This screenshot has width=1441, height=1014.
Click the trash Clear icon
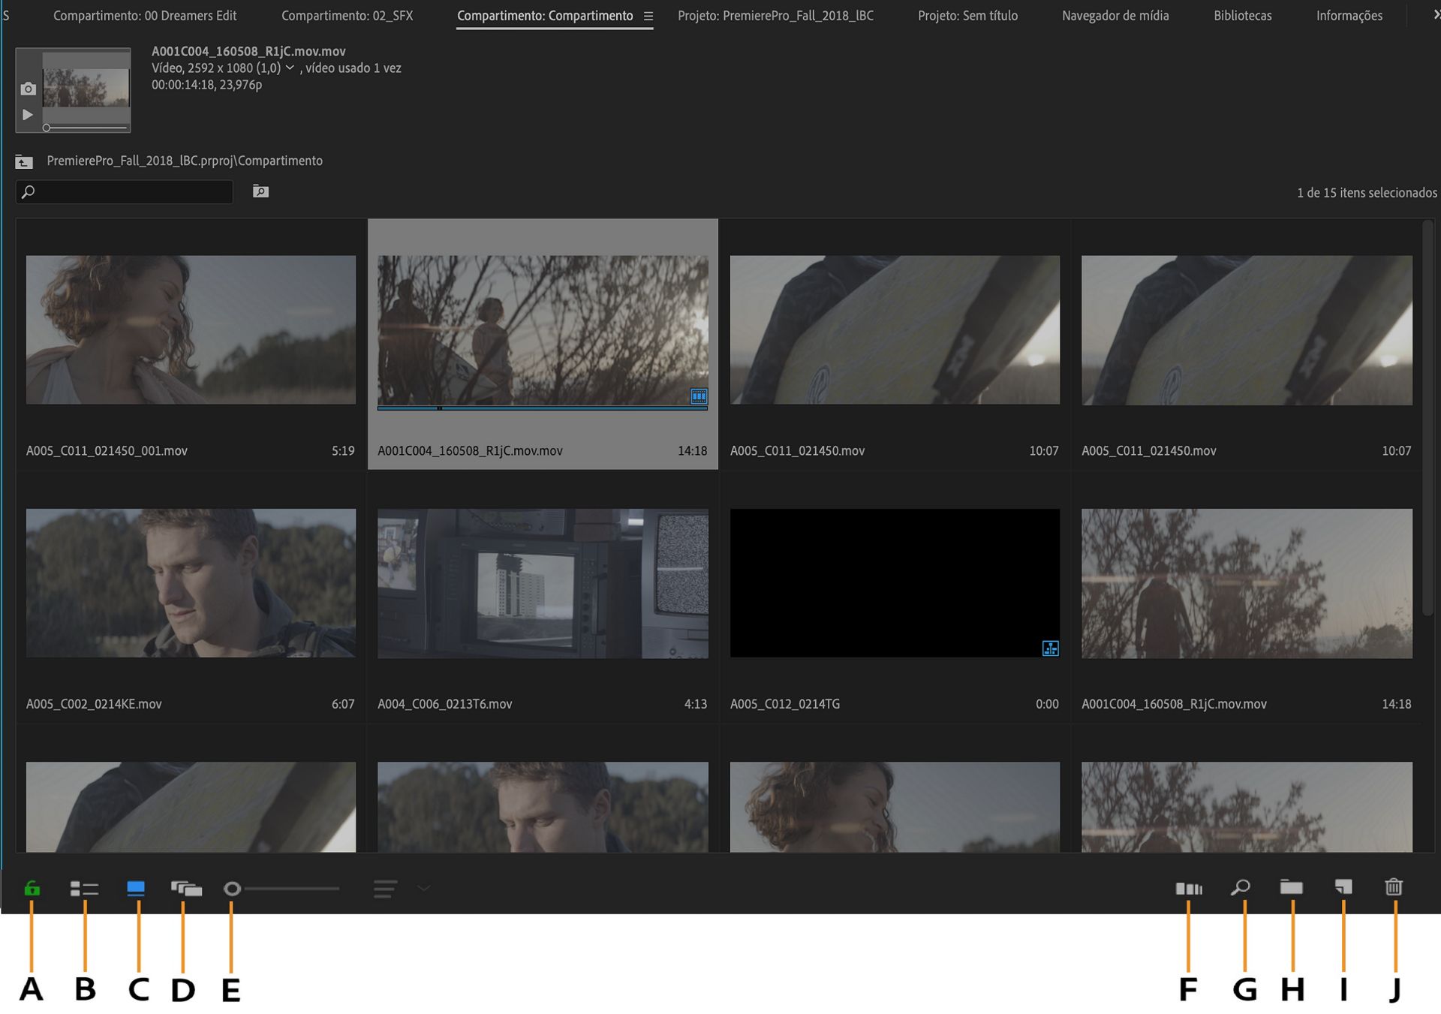coord(1394,888)
